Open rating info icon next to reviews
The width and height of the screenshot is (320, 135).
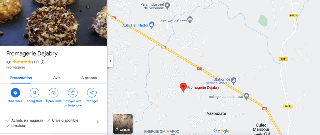tap(42, 62)
